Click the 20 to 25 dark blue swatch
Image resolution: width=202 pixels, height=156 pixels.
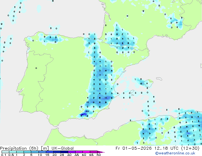[57, 152]
